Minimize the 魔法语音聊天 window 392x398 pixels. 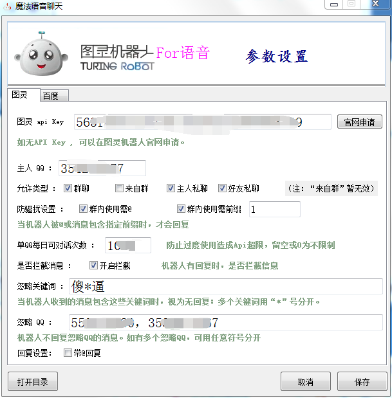(334, 5)
